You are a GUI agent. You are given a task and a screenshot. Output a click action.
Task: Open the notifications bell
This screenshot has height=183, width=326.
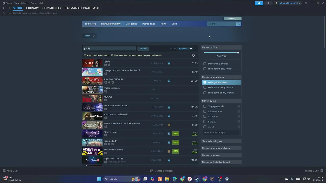(x=268, y=3)
